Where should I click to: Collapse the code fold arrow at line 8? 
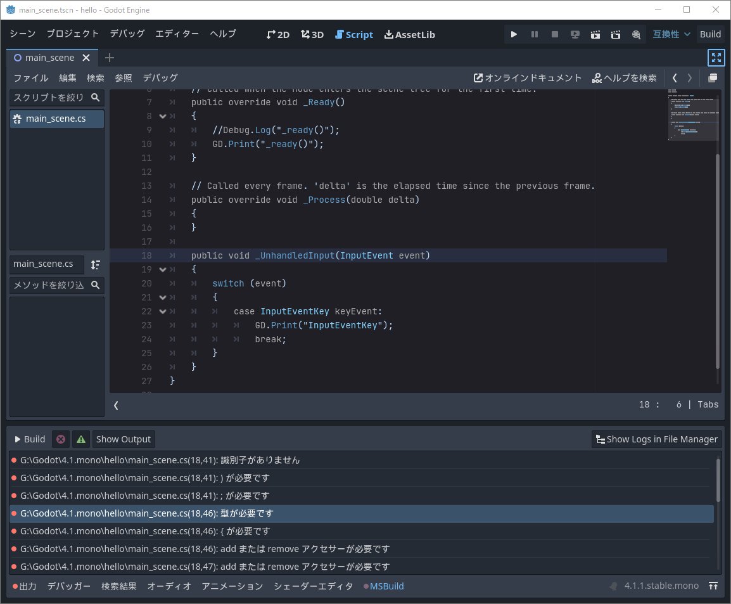[162, 116]
